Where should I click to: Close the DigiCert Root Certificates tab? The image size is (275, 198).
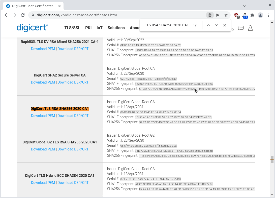coord(59,6)
